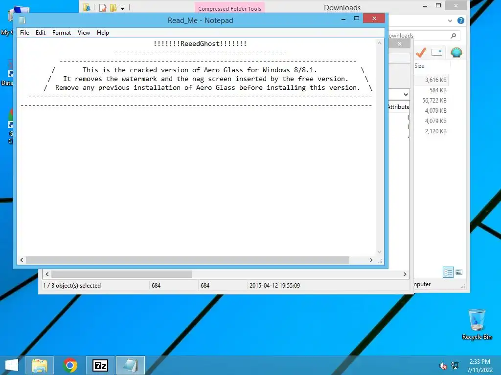
Task: Maximize the Notepad window
Action: click(x=357, y=19)
